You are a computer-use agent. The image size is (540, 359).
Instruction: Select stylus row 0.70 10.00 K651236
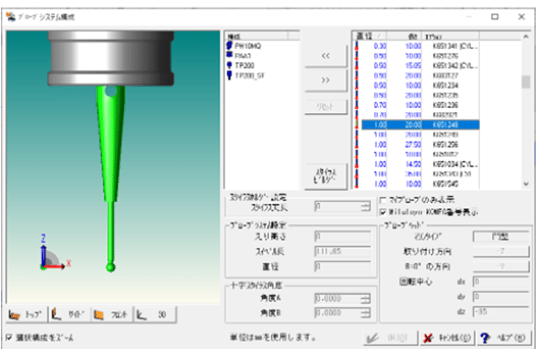(x=416, y=104)
